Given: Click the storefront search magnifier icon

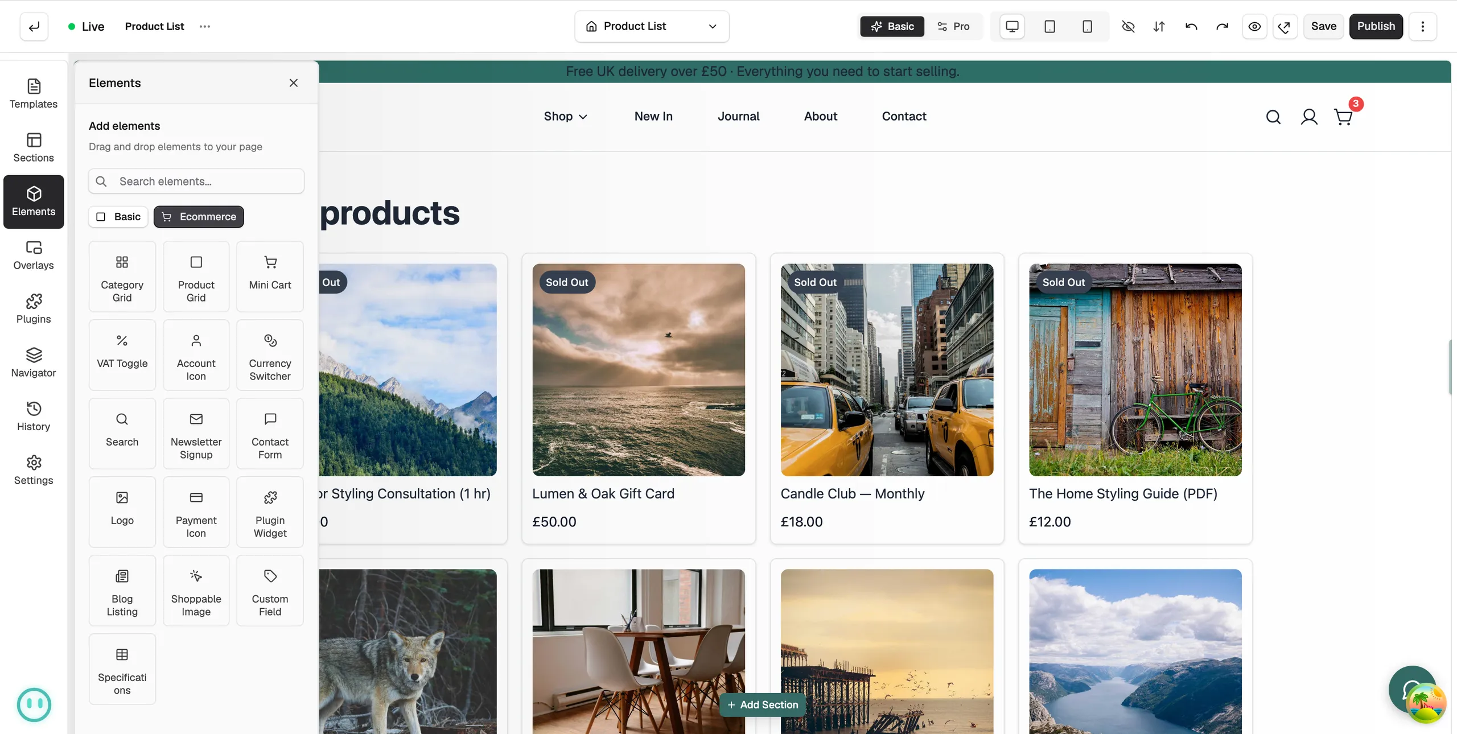Looking at the screenshot, I should pyautogui.click(x=1273, y=117).
